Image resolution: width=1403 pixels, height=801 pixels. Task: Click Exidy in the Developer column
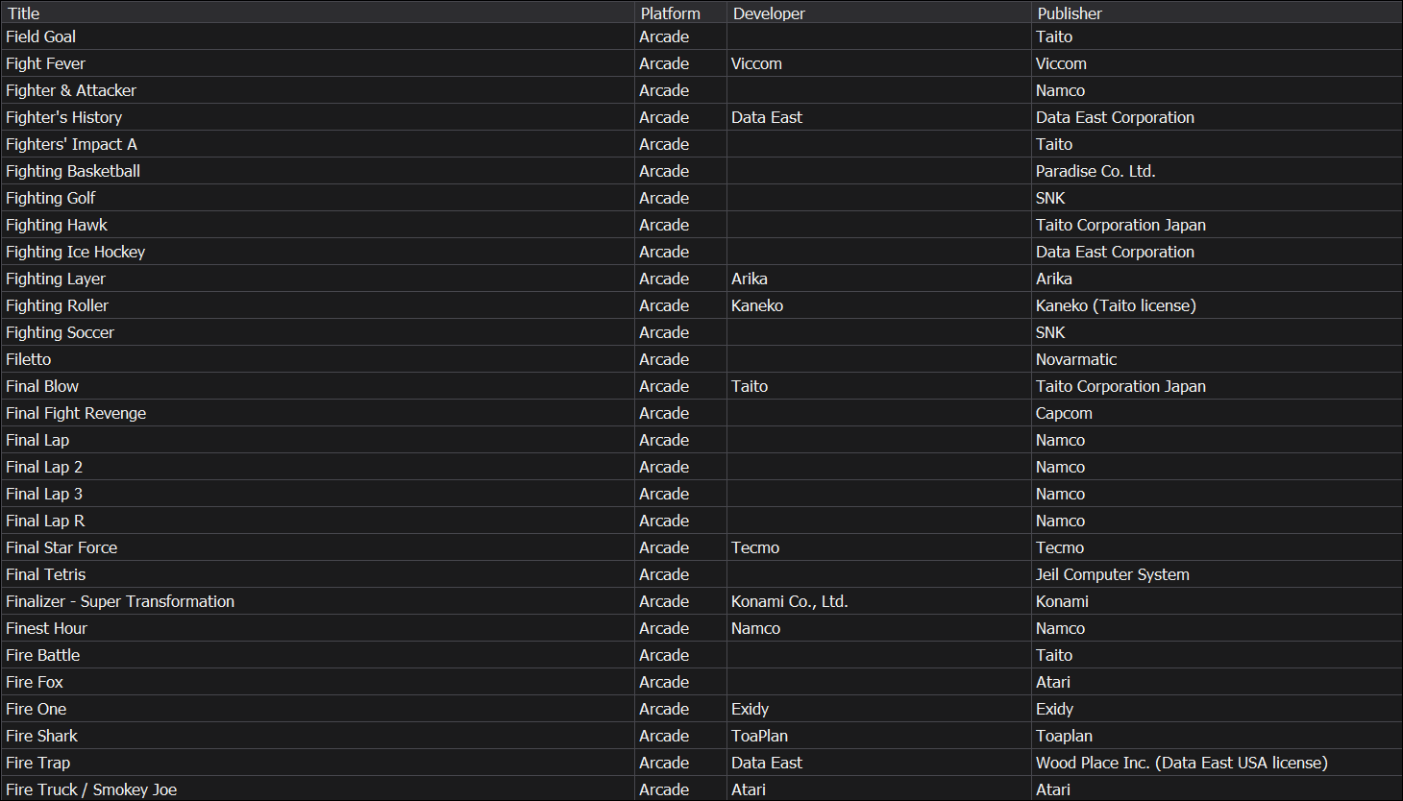pyautogui.click(x=750, y=709)
